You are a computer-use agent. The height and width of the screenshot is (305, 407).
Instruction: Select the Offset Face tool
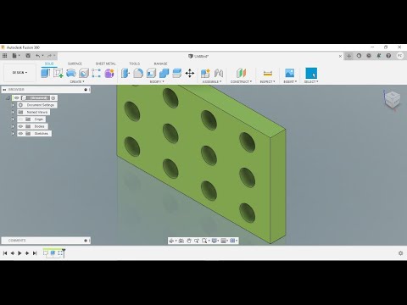177,73
